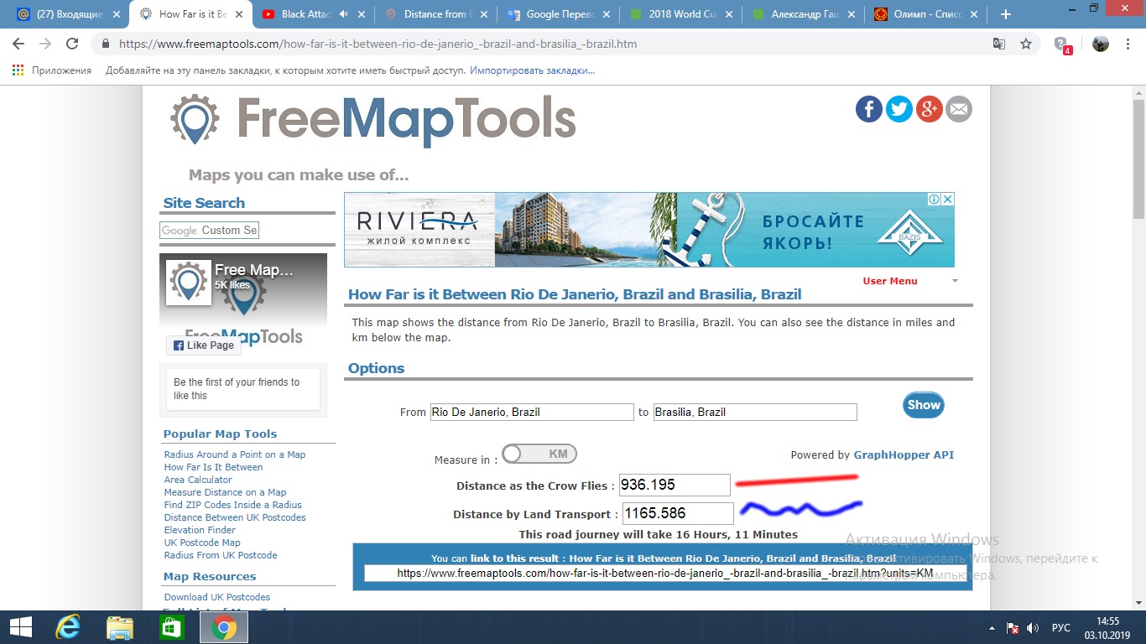1146x644 pixels.
Task: Toggle the Measure in KM switch
Action: pos(539,454)
